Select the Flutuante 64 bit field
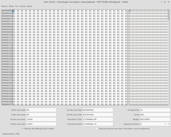Image resolution: width=171 pixels, height=137 pixels. point(98,124)
